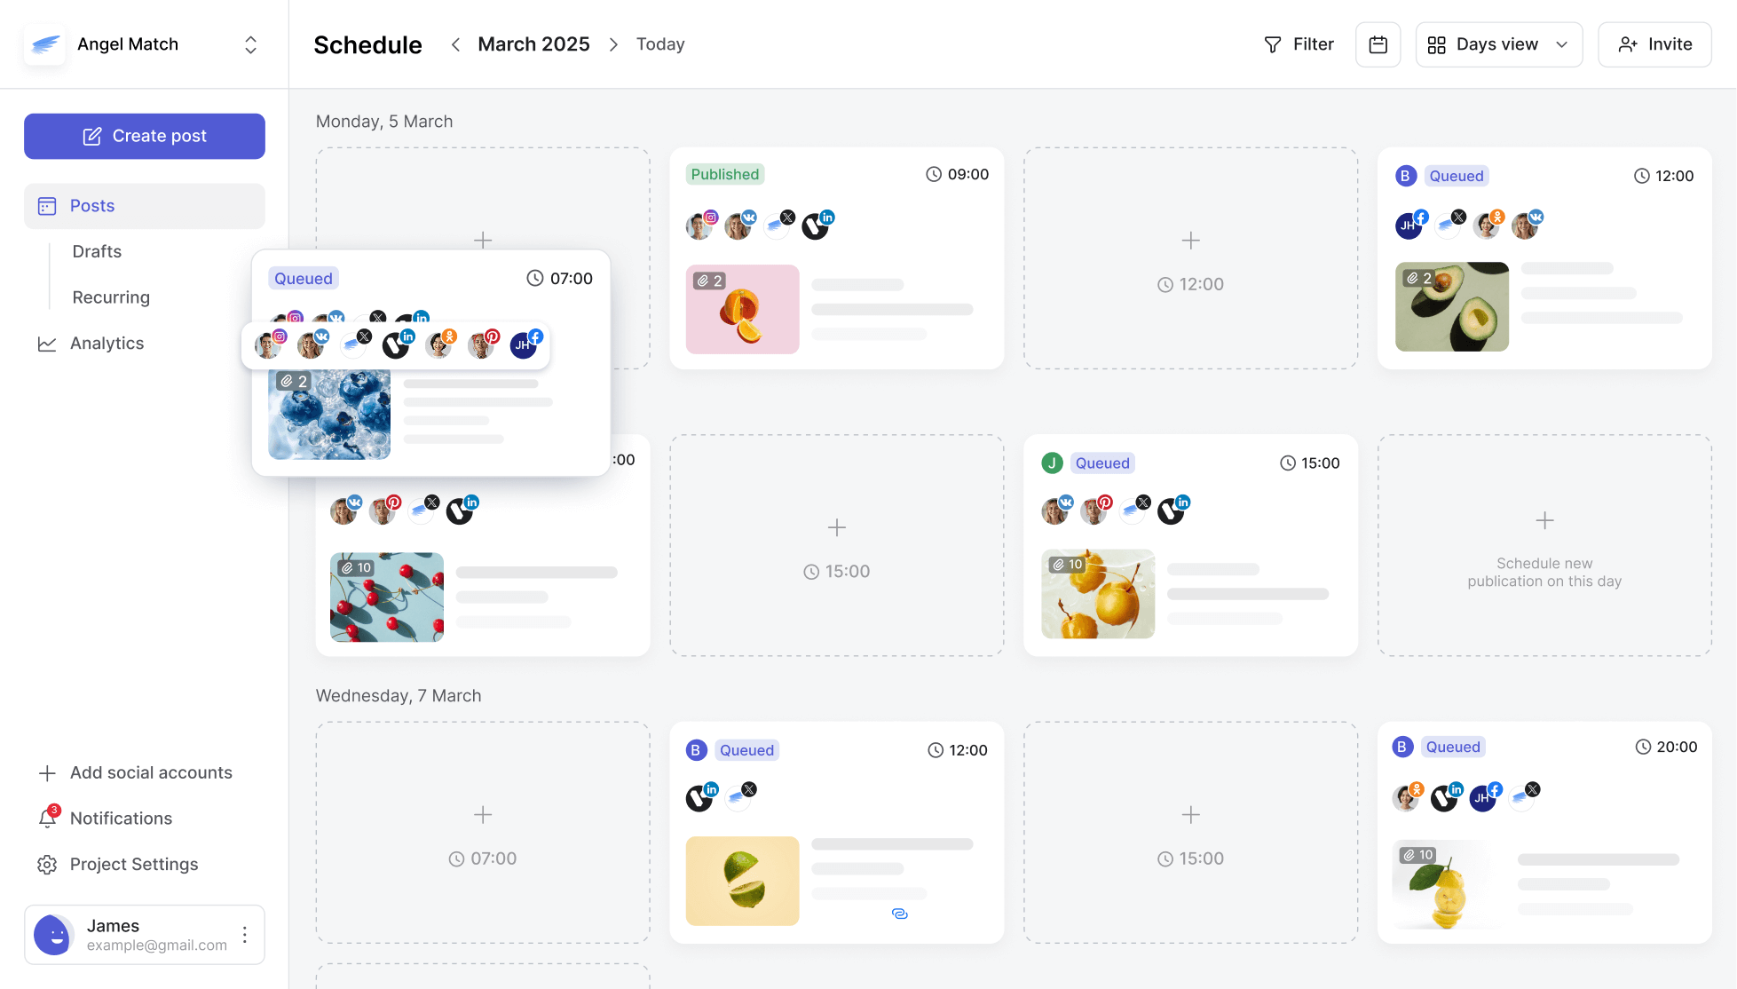1737x989 pixels.
Task: Open Project Settings gear icon
Action: pos(47,864)
